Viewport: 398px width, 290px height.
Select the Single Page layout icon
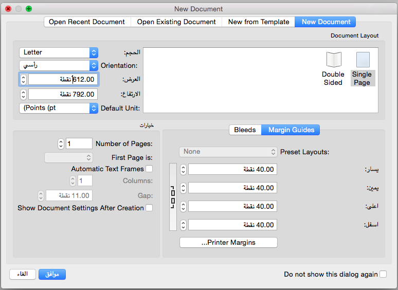pyautogui.click(x=363, y=60)
